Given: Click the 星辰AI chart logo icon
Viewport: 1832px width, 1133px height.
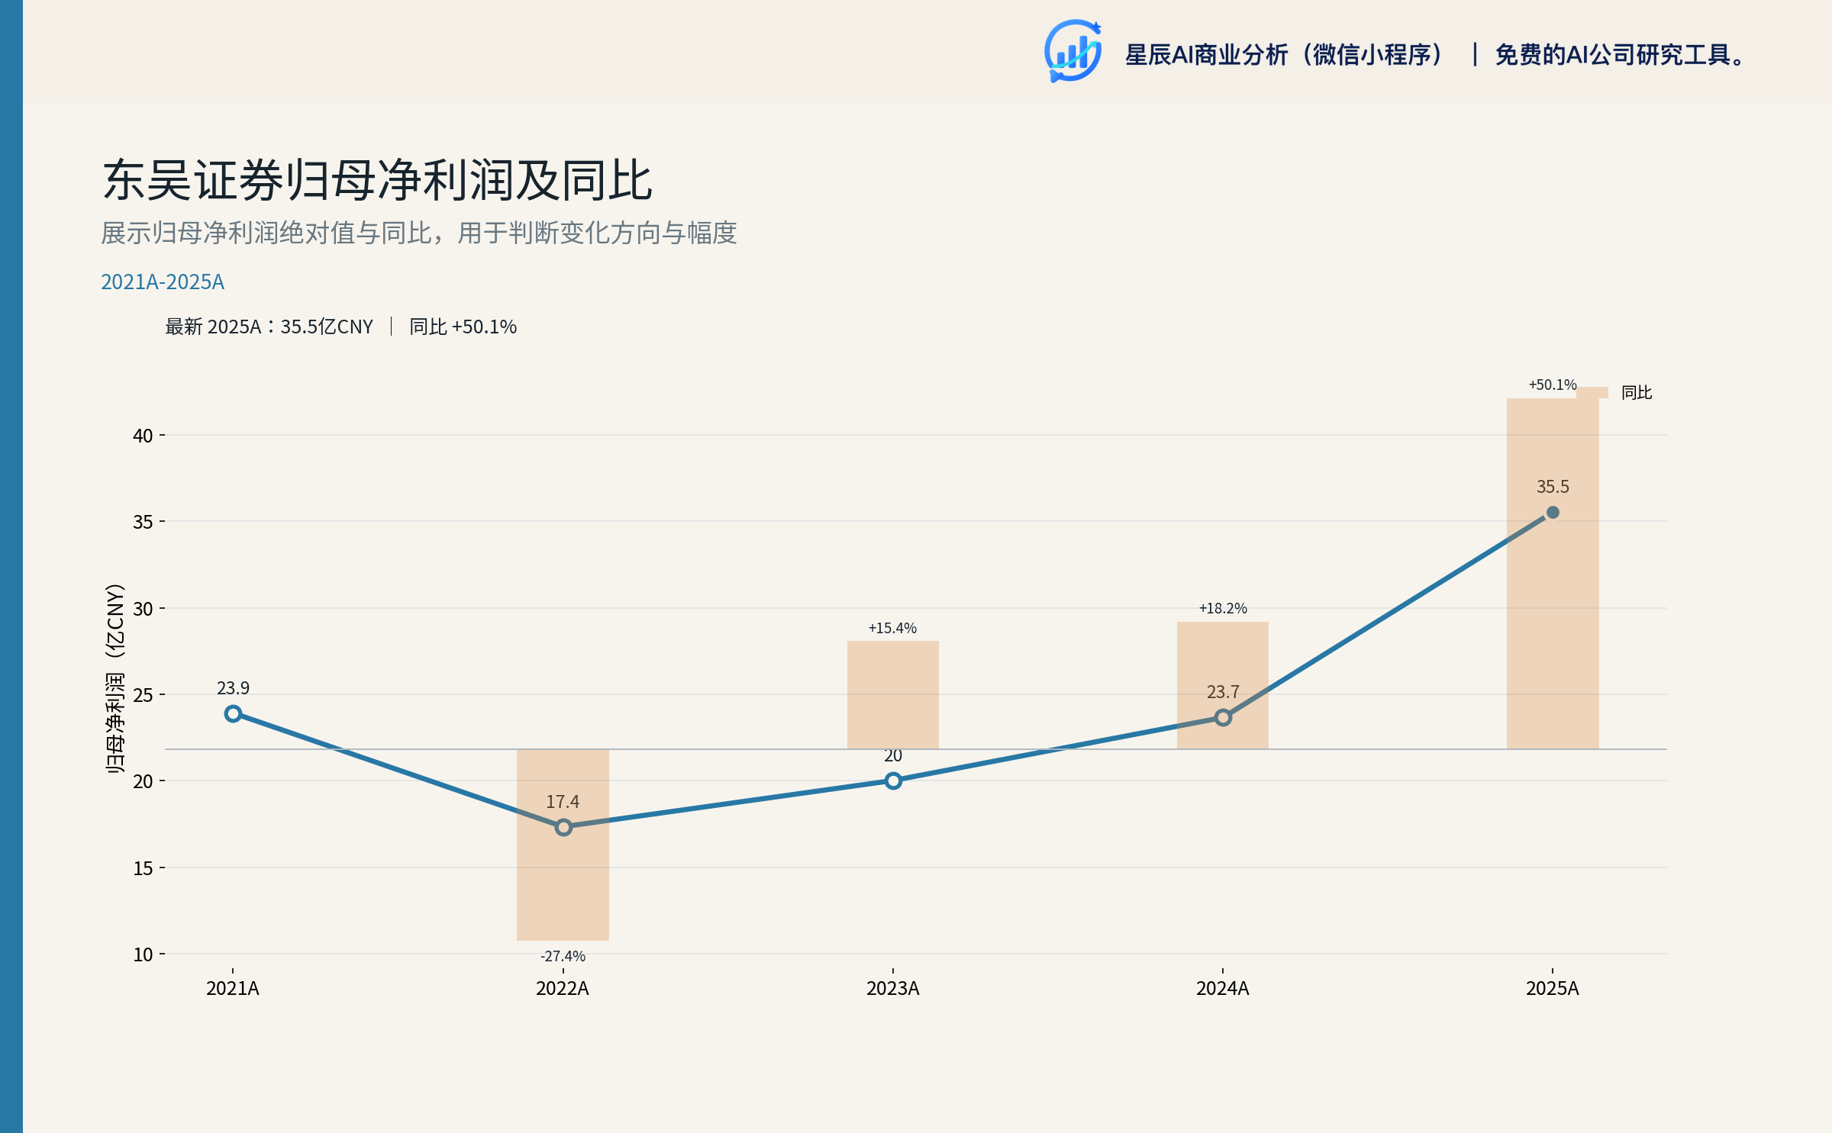Looking at the screenshot, I should pyautogui.click(x=1072, y=51).
